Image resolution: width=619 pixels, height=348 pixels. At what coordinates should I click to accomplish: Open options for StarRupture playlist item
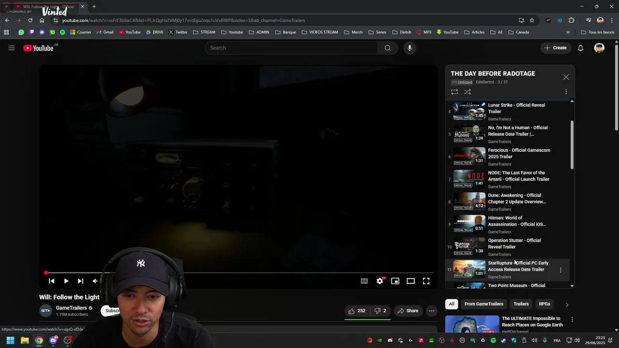point(560,270)
